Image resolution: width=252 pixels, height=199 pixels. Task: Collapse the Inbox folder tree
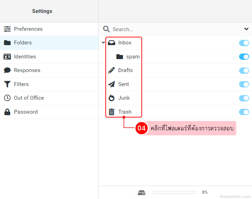pyautogui.click(x=103, y=43)
